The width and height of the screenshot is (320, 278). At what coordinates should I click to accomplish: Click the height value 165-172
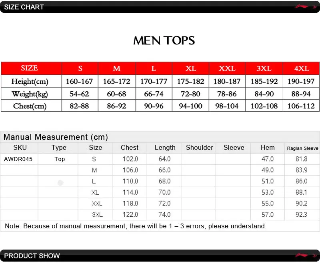coord(116,81)
